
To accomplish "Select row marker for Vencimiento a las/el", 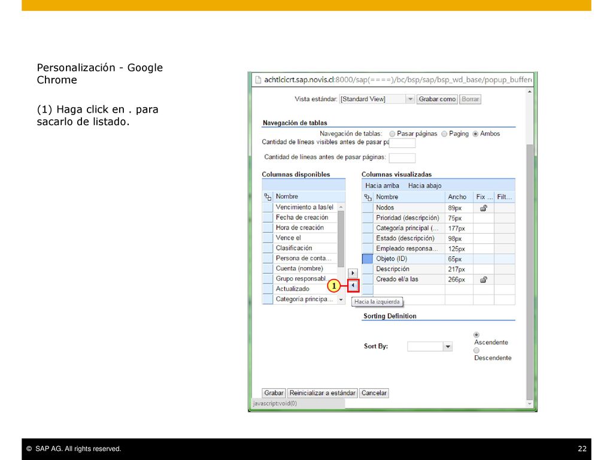I will coord(268,207).
